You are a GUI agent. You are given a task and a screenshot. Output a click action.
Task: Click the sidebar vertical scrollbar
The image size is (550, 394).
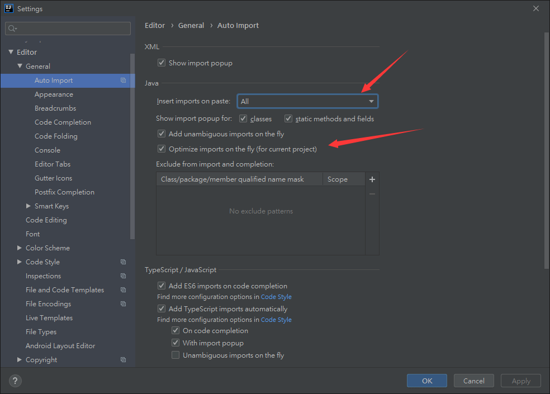(132, 145)
